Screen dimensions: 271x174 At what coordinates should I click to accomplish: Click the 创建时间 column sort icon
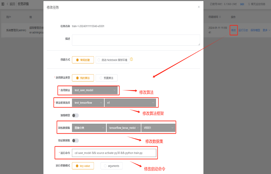point(220,17)
